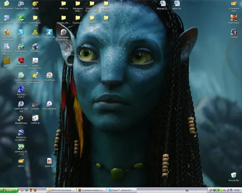Open the Character Map shortcut
The width and height of the screenshot is (242, 193).
click(x=21, y=5)
